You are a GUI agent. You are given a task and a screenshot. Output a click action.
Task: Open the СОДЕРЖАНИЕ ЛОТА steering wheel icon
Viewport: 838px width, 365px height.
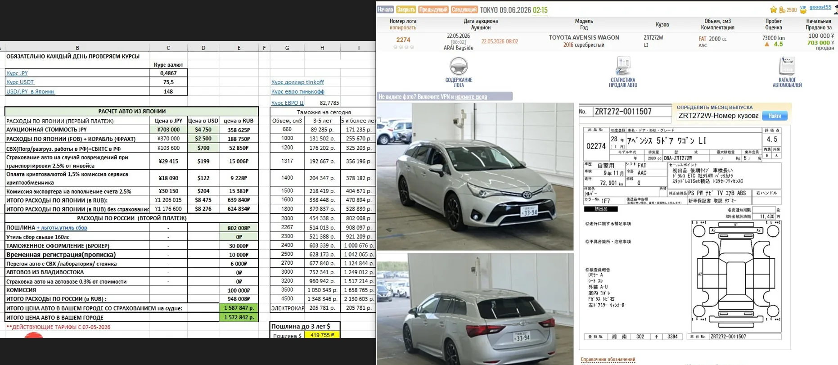point(459,66)
